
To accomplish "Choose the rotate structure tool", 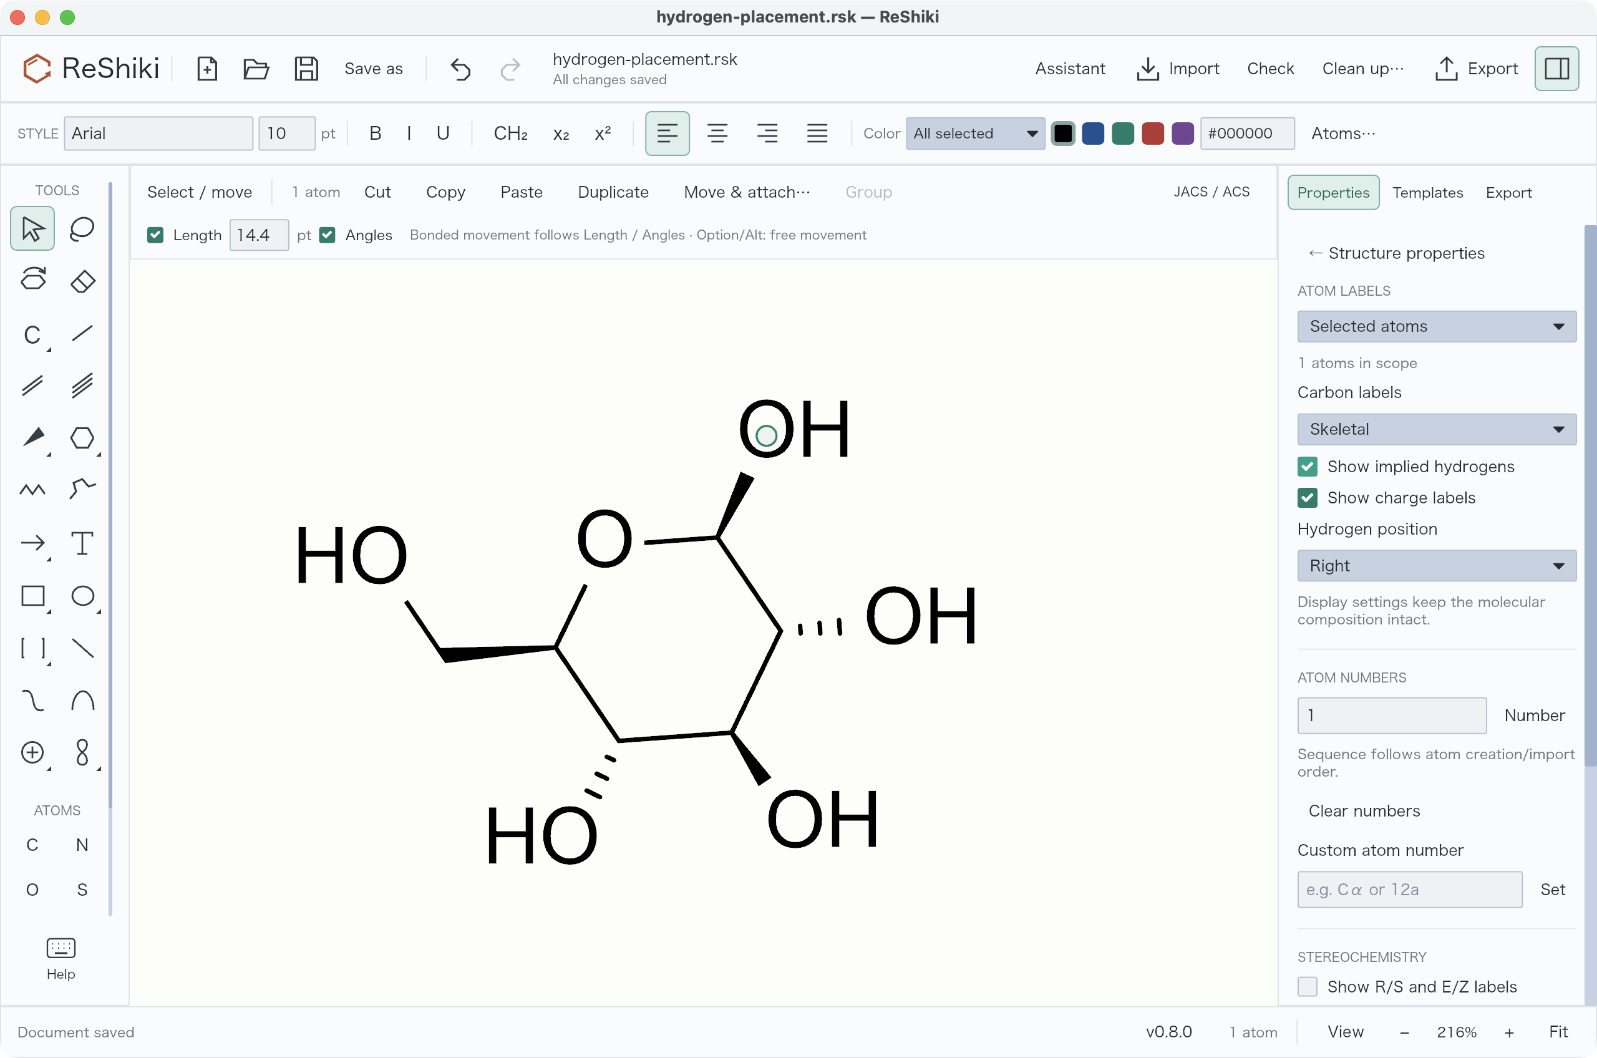I will point(32,280).
